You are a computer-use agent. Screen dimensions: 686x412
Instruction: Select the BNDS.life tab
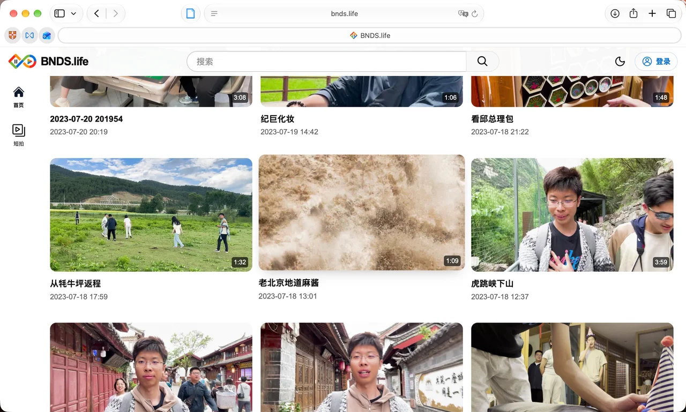coord(370,35)
